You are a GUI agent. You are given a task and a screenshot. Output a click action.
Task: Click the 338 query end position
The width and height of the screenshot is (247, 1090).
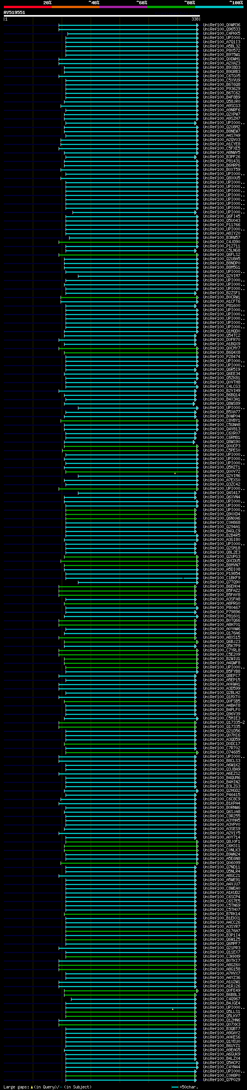click(195, 19)
